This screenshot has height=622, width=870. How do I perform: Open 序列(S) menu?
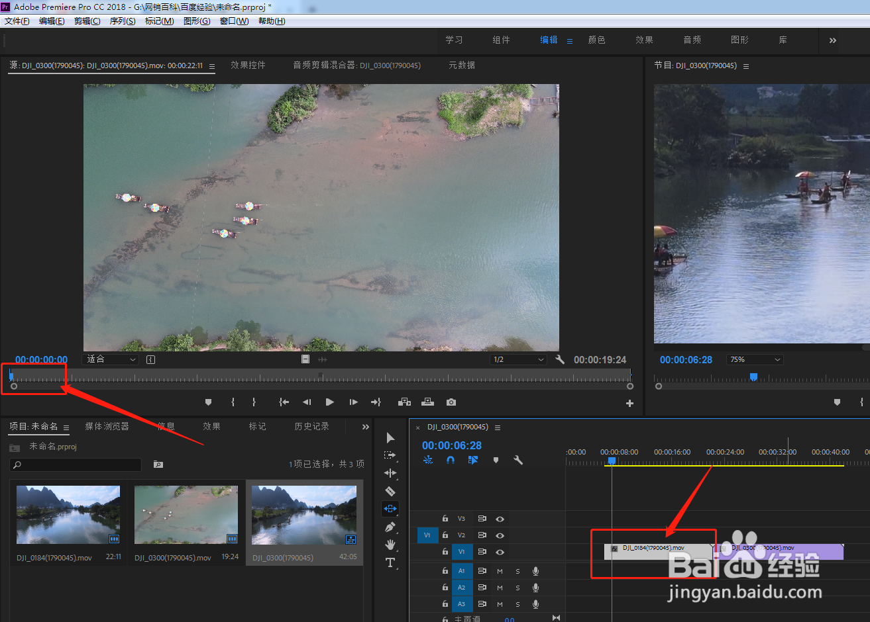pyautogui.click(x=123, y=21)
